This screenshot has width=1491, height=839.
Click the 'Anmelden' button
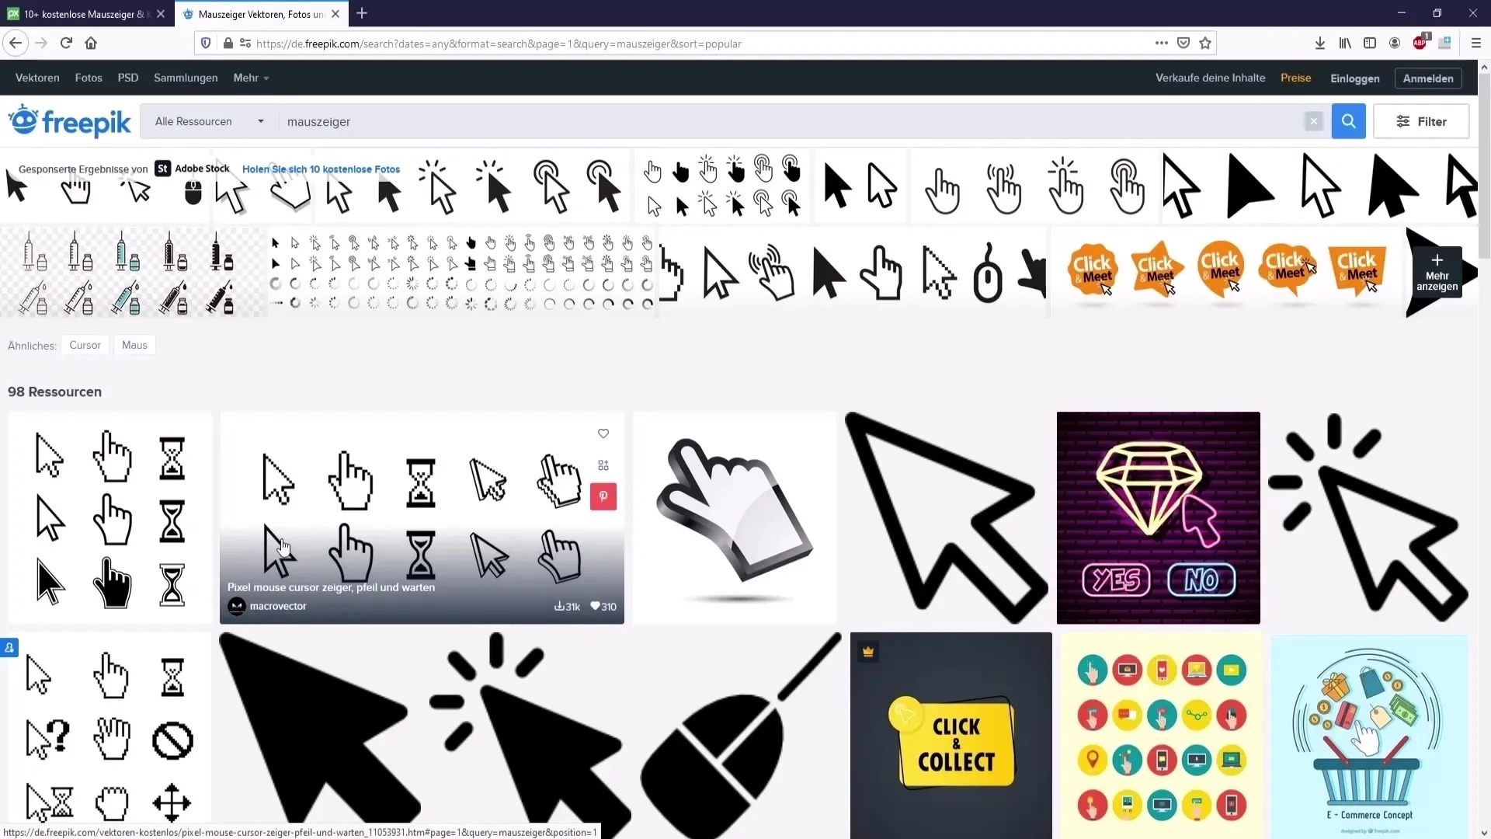[x=1427, y=78]
